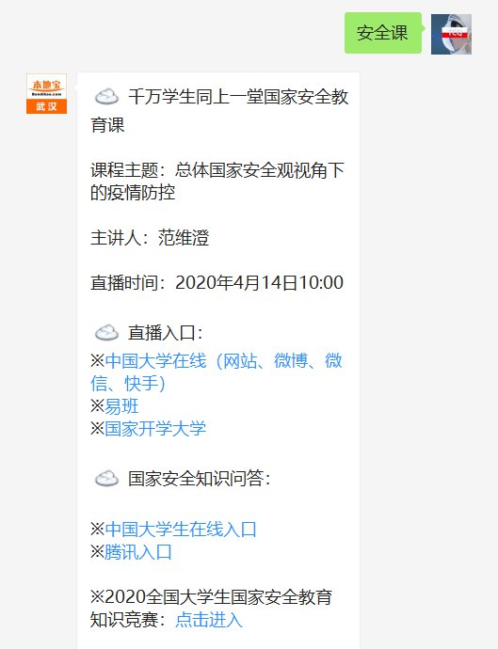Click the 课程主题 course topic text
This screenshot has height=649, width=498.
point(217,182)
